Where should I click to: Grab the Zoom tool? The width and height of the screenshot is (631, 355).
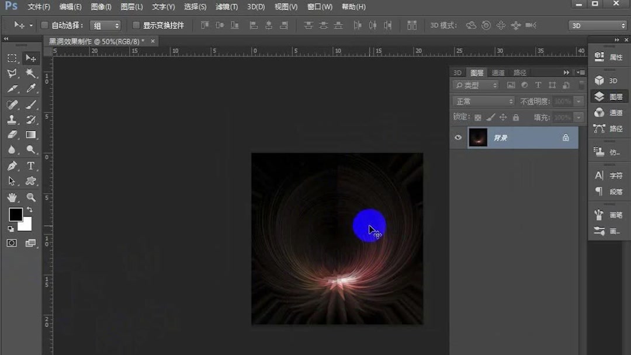point(30,197)
